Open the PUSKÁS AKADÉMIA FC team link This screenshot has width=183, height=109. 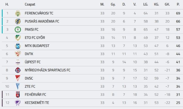point(42,21)
